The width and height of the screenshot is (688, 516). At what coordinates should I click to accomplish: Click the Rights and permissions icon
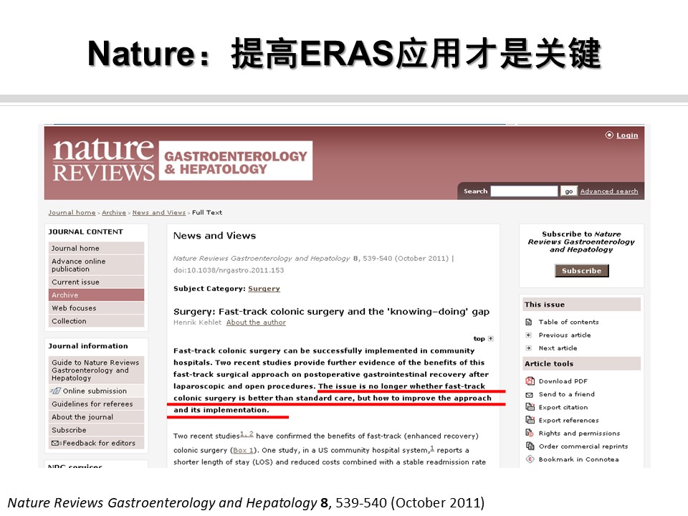click(530, 433)
